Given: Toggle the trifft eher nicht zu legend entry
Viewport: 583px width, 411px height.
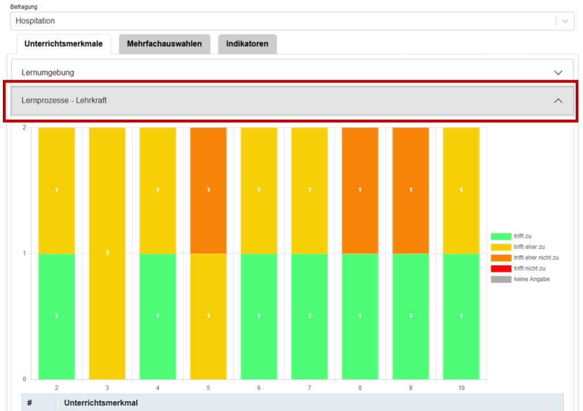Looking at the screenshot, I should point(535,258).
